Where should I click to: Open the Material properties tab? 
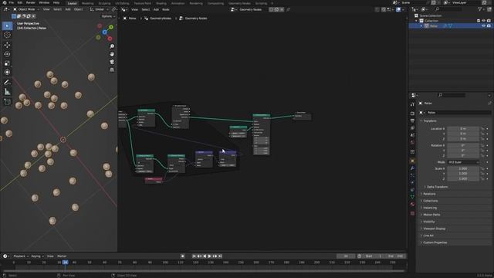tap(412, 204)
